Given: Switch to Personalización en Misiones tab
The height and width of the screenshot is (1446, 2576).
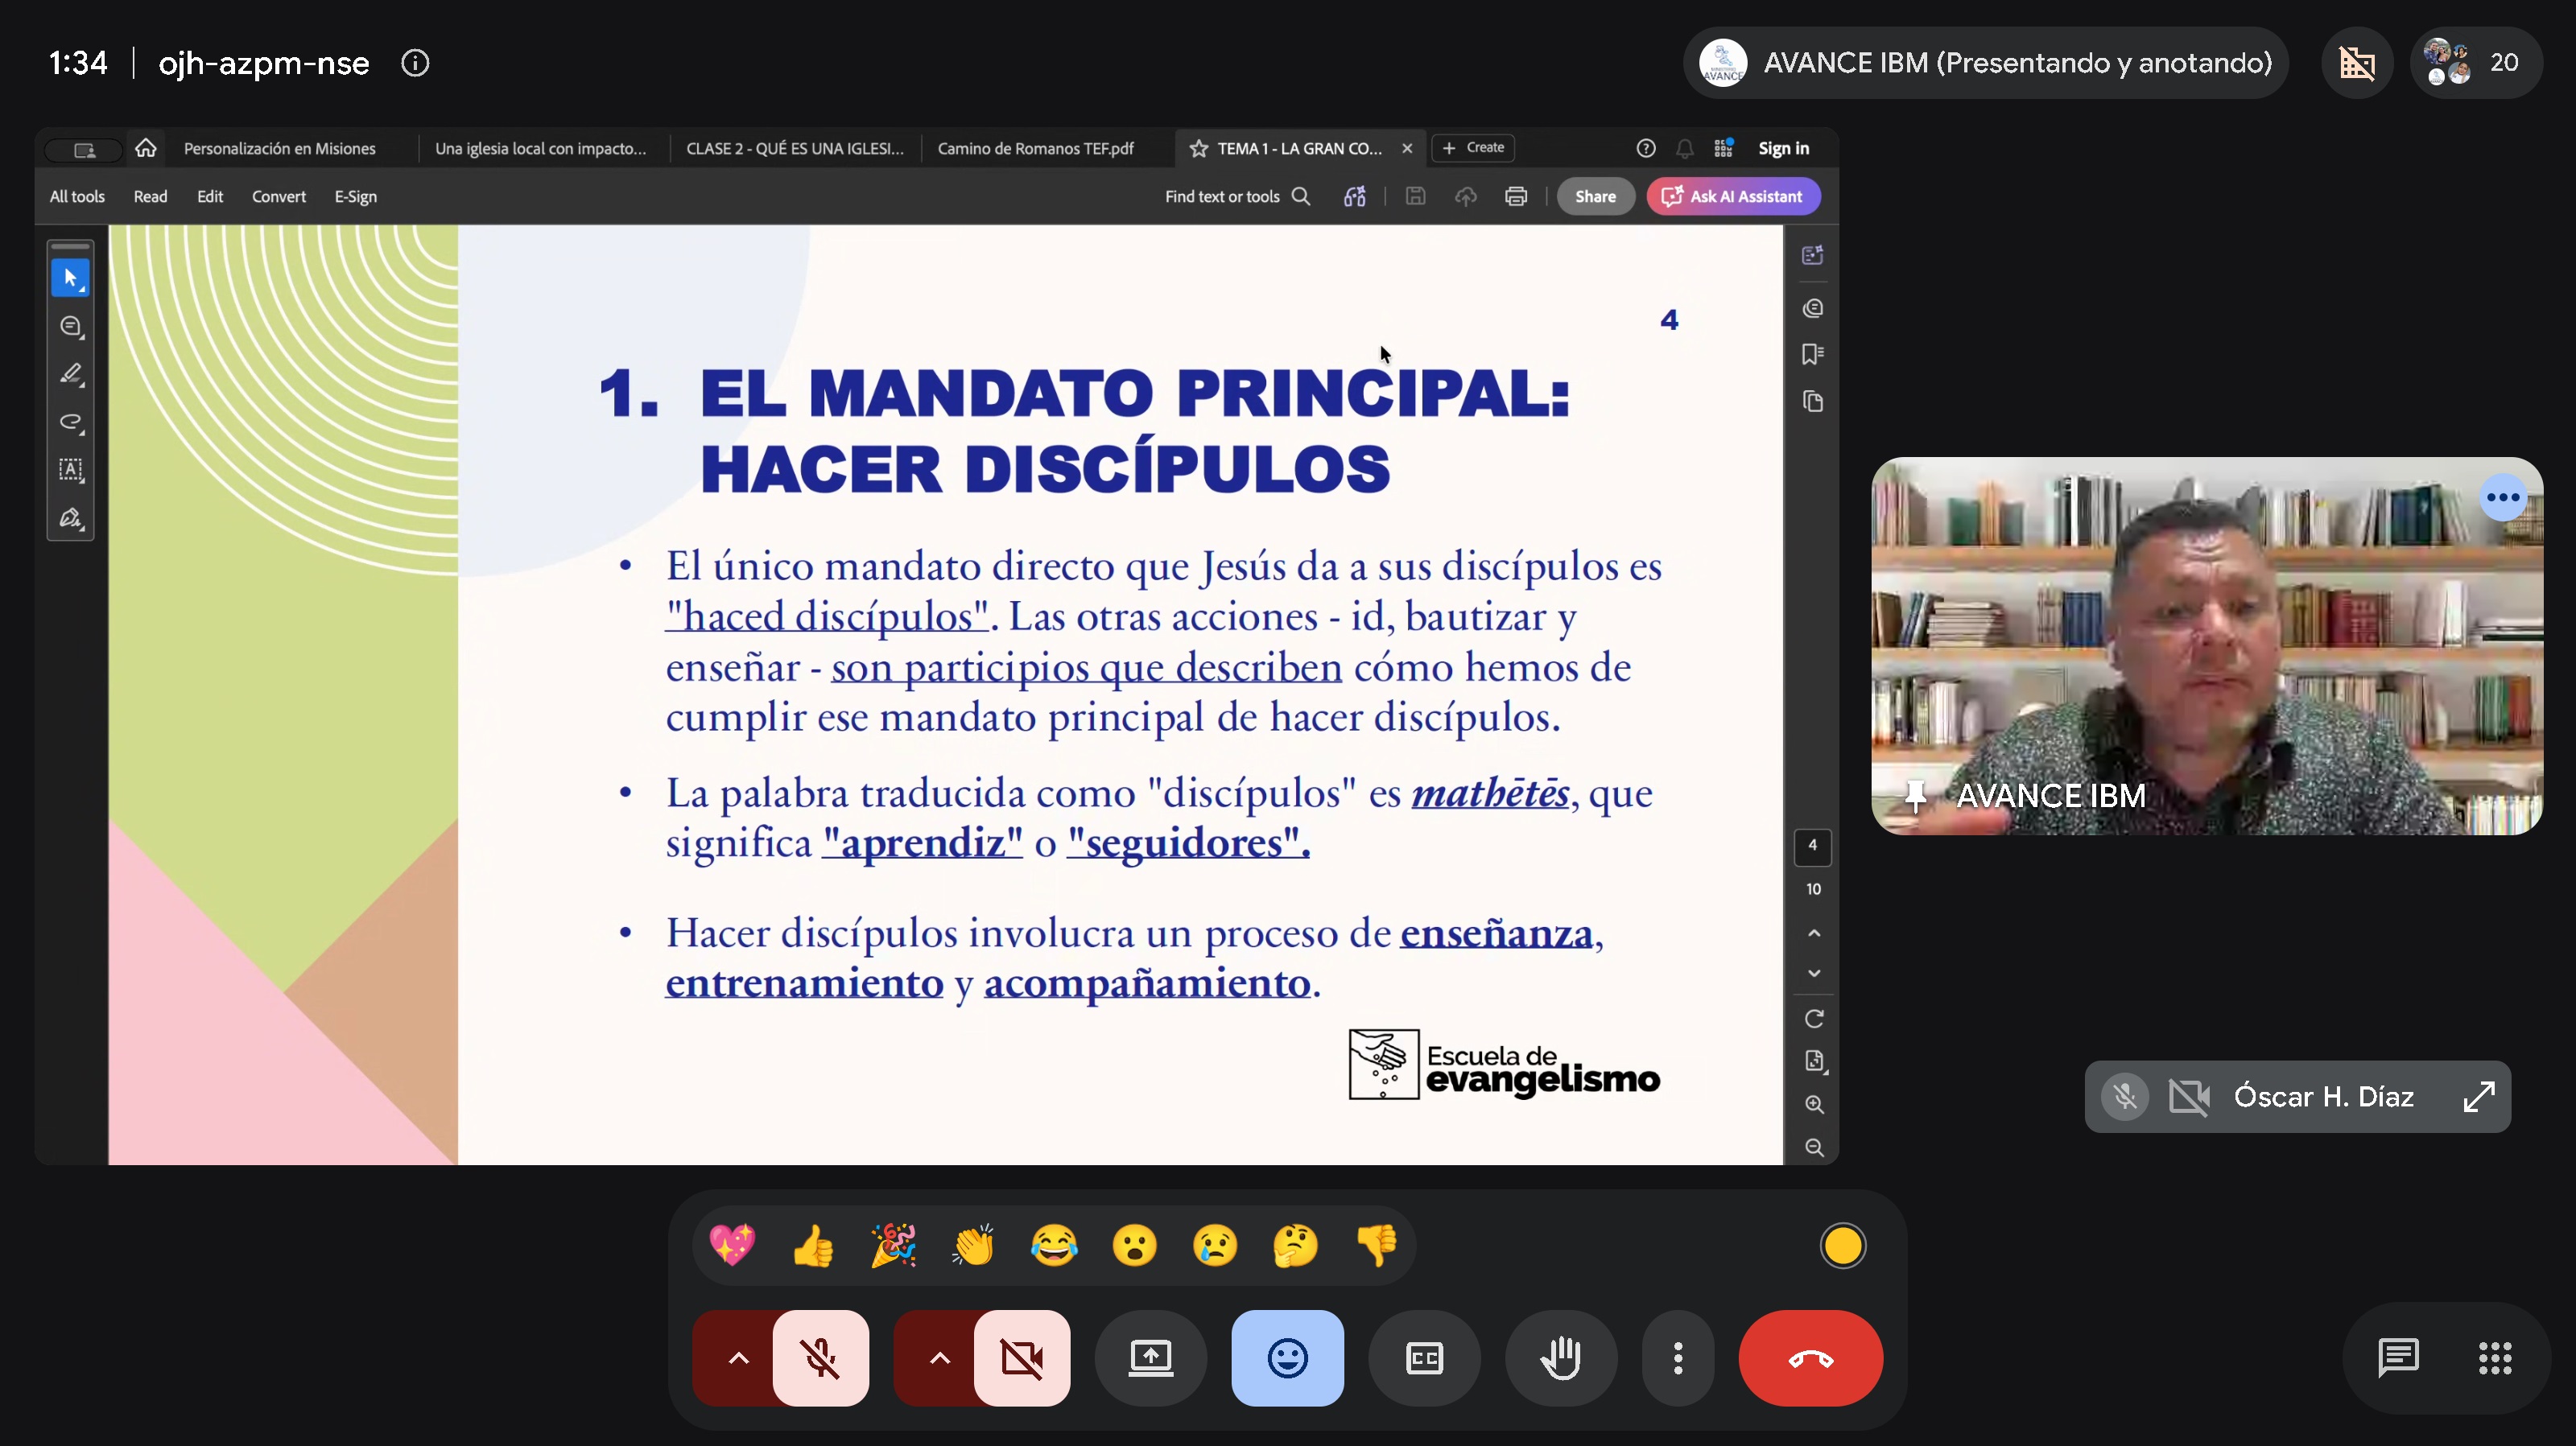Looking at the screenshot, I should pyautogui.click(x=279, y=148).
